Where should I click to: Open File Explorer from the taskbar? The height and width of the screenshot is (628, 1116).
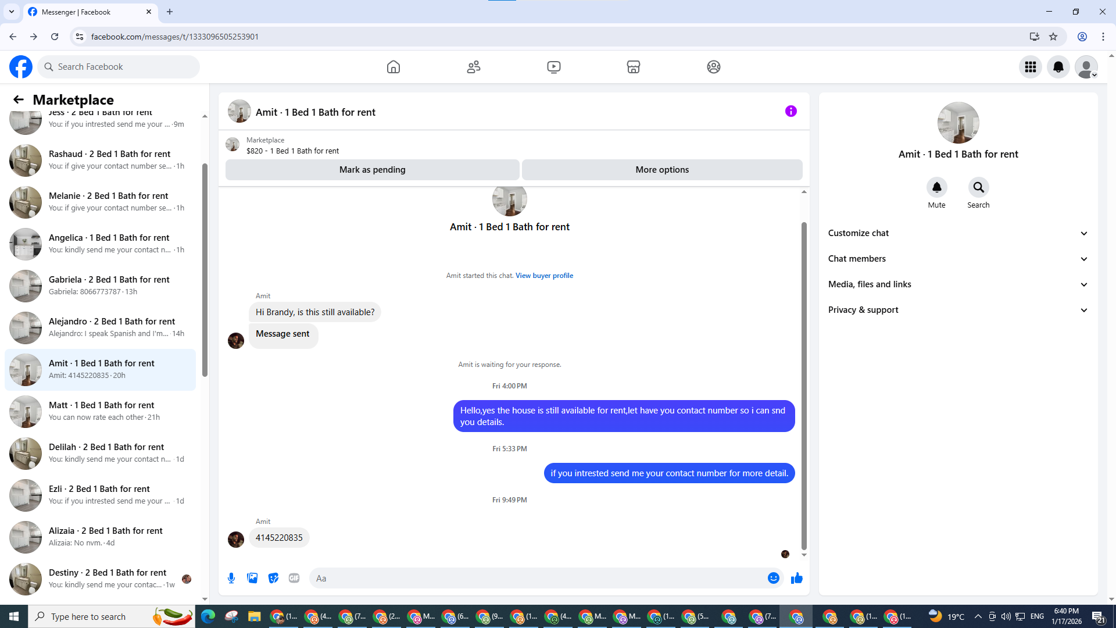tap(254, 616)
